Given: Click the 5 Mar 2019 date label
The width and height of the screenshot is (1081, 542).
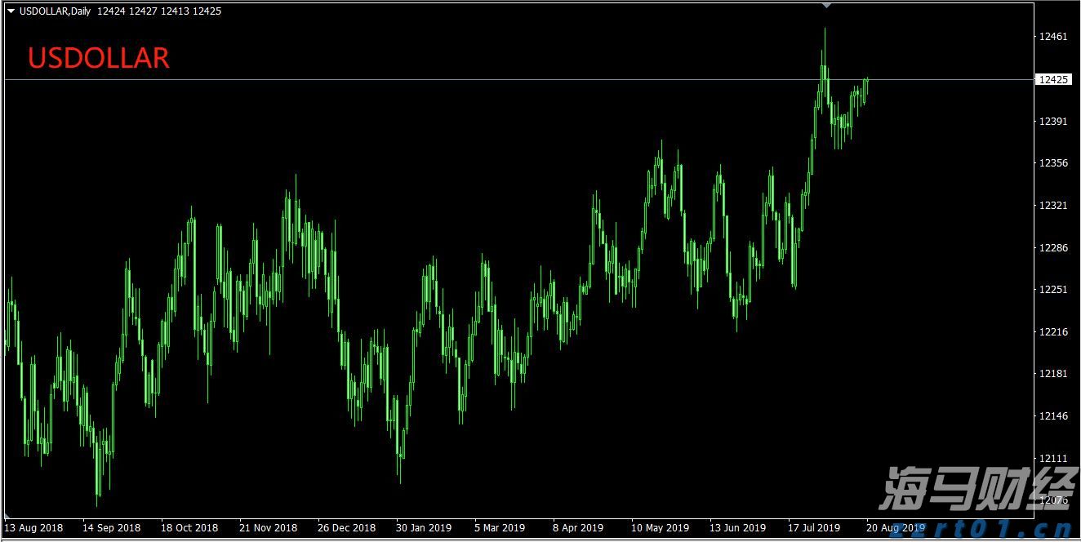Looking at the screenshot, I should (x=500, y=528).
